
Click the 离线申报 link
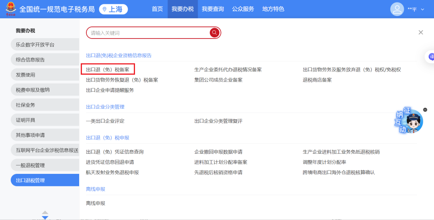(x=95, y=203)
